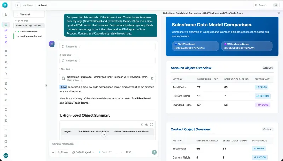Click the Account Standard Fields value 58
Image resolution: width=283 pixels, height=161 pixels.
click(226, 105)
